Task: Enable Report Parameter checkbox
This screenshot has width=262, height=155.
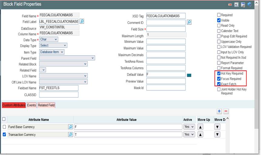Action: point(219,63)
